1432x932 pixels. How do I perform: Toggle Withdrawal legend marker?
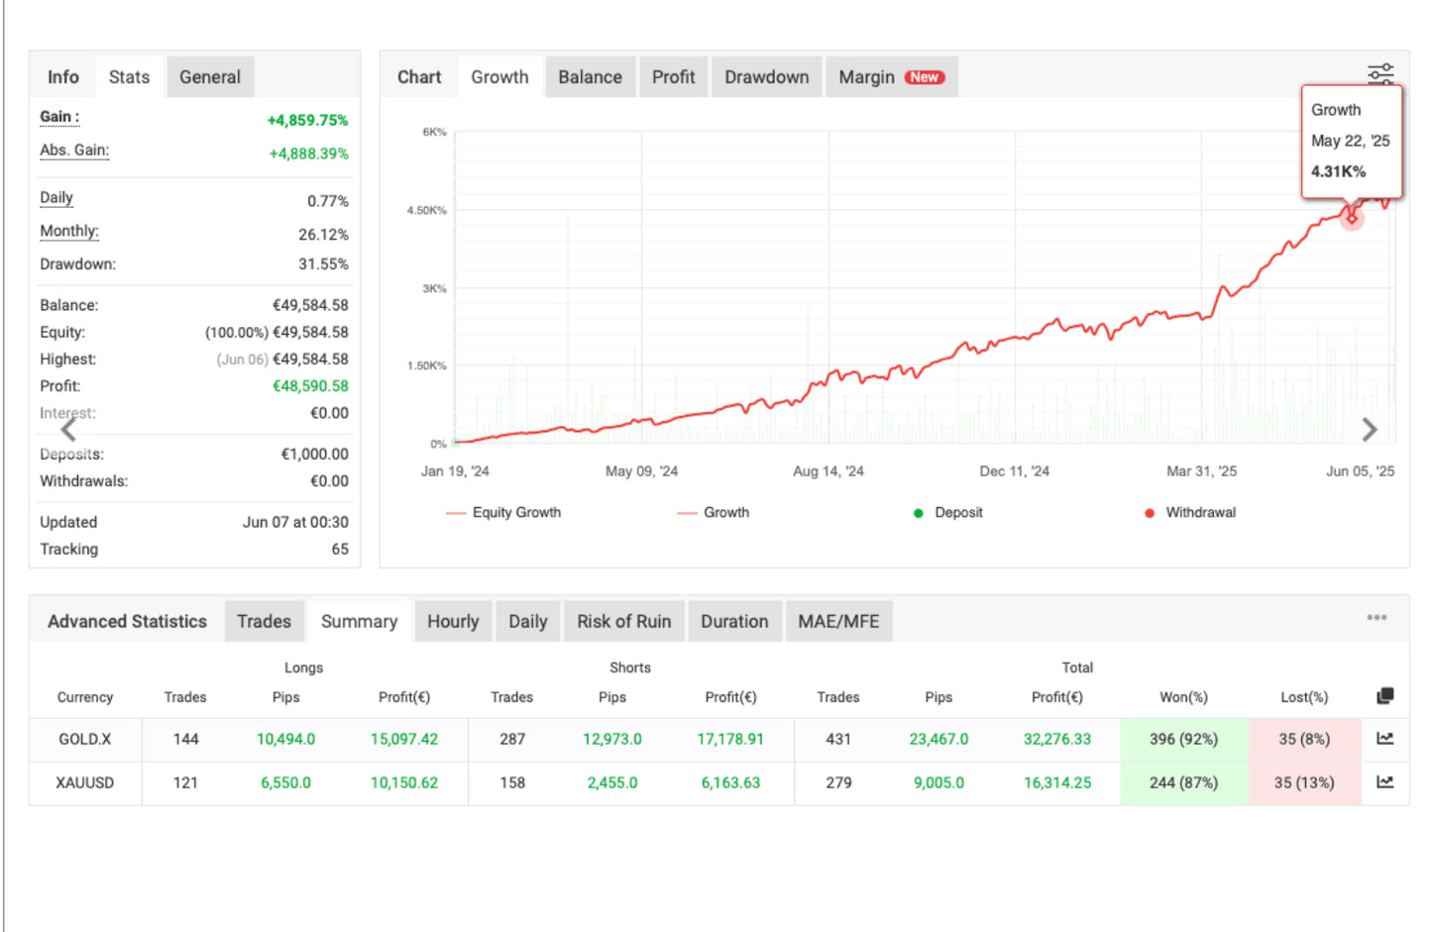pos(1190,512)
